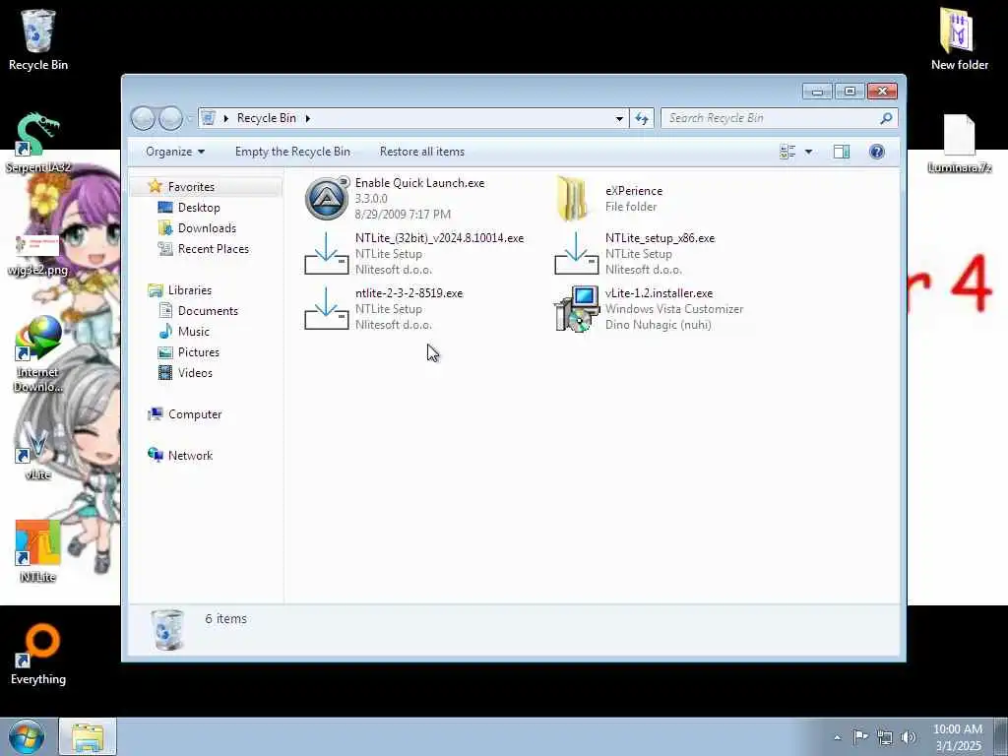
Task: Open SerpentIA32 desktop shortcut
Action: point(38,144)
